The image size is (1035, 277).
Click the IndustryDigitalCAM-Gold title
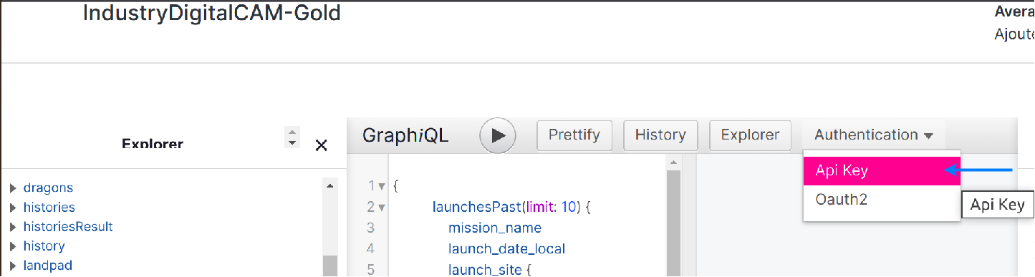[212, 13]
